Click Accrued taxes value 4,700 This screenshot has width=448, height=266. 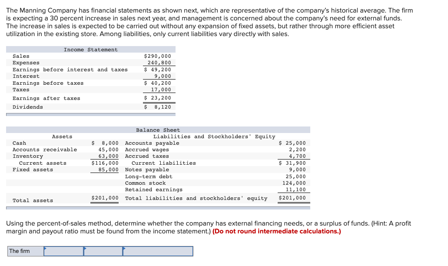297,156
